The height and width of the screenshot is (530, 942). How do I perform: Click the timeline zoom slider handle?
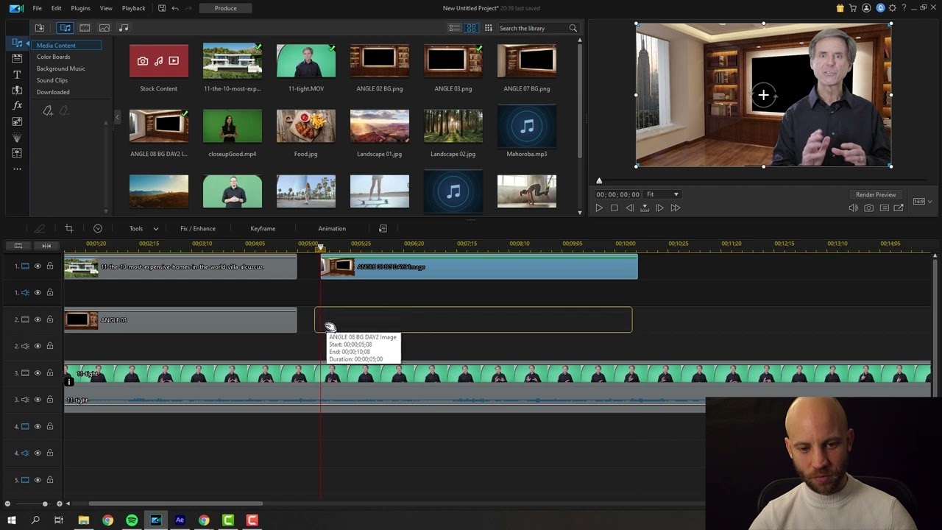tap(45, 504)
